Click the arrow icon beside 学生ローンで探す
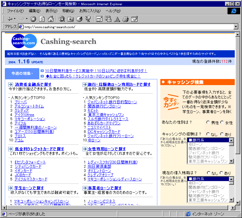Viewport: 242px width, 218px height. 11,188
